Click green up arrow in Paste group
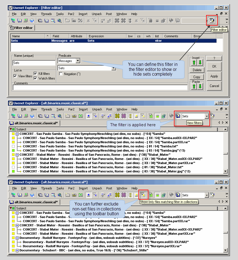This screenshot has width=238, height=260. [x=194, y=86]
